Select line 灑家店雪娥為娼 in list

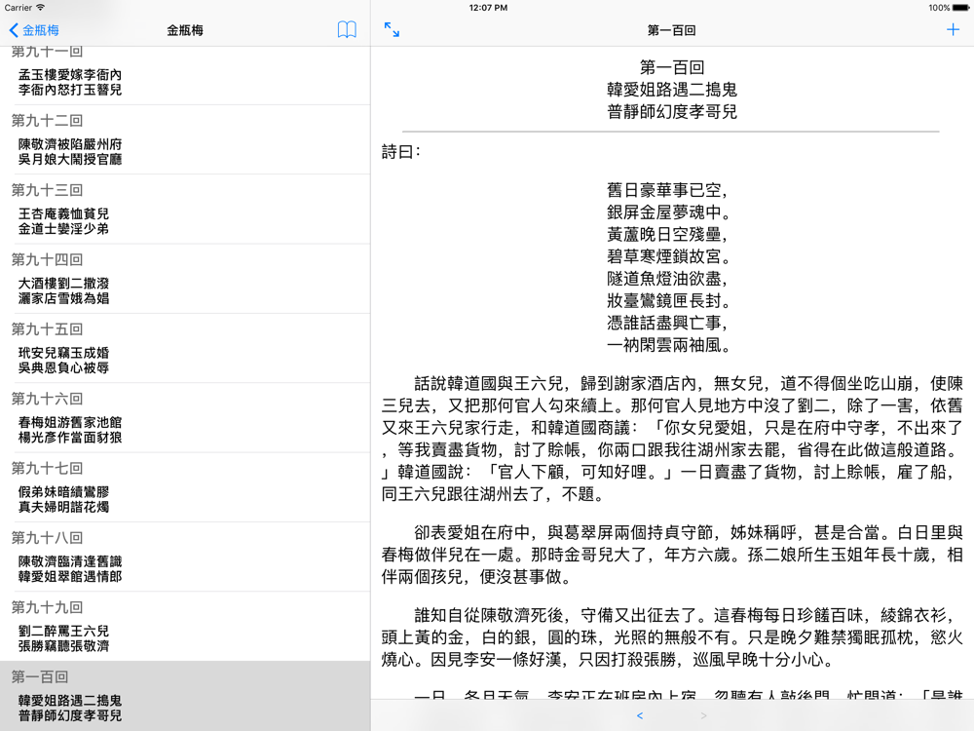63,298
